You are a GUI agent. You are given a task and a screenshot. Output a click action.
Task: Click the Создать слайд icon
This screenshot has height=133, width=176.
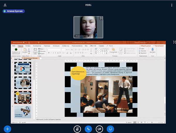pyautogui.click(x=35, y=49)
